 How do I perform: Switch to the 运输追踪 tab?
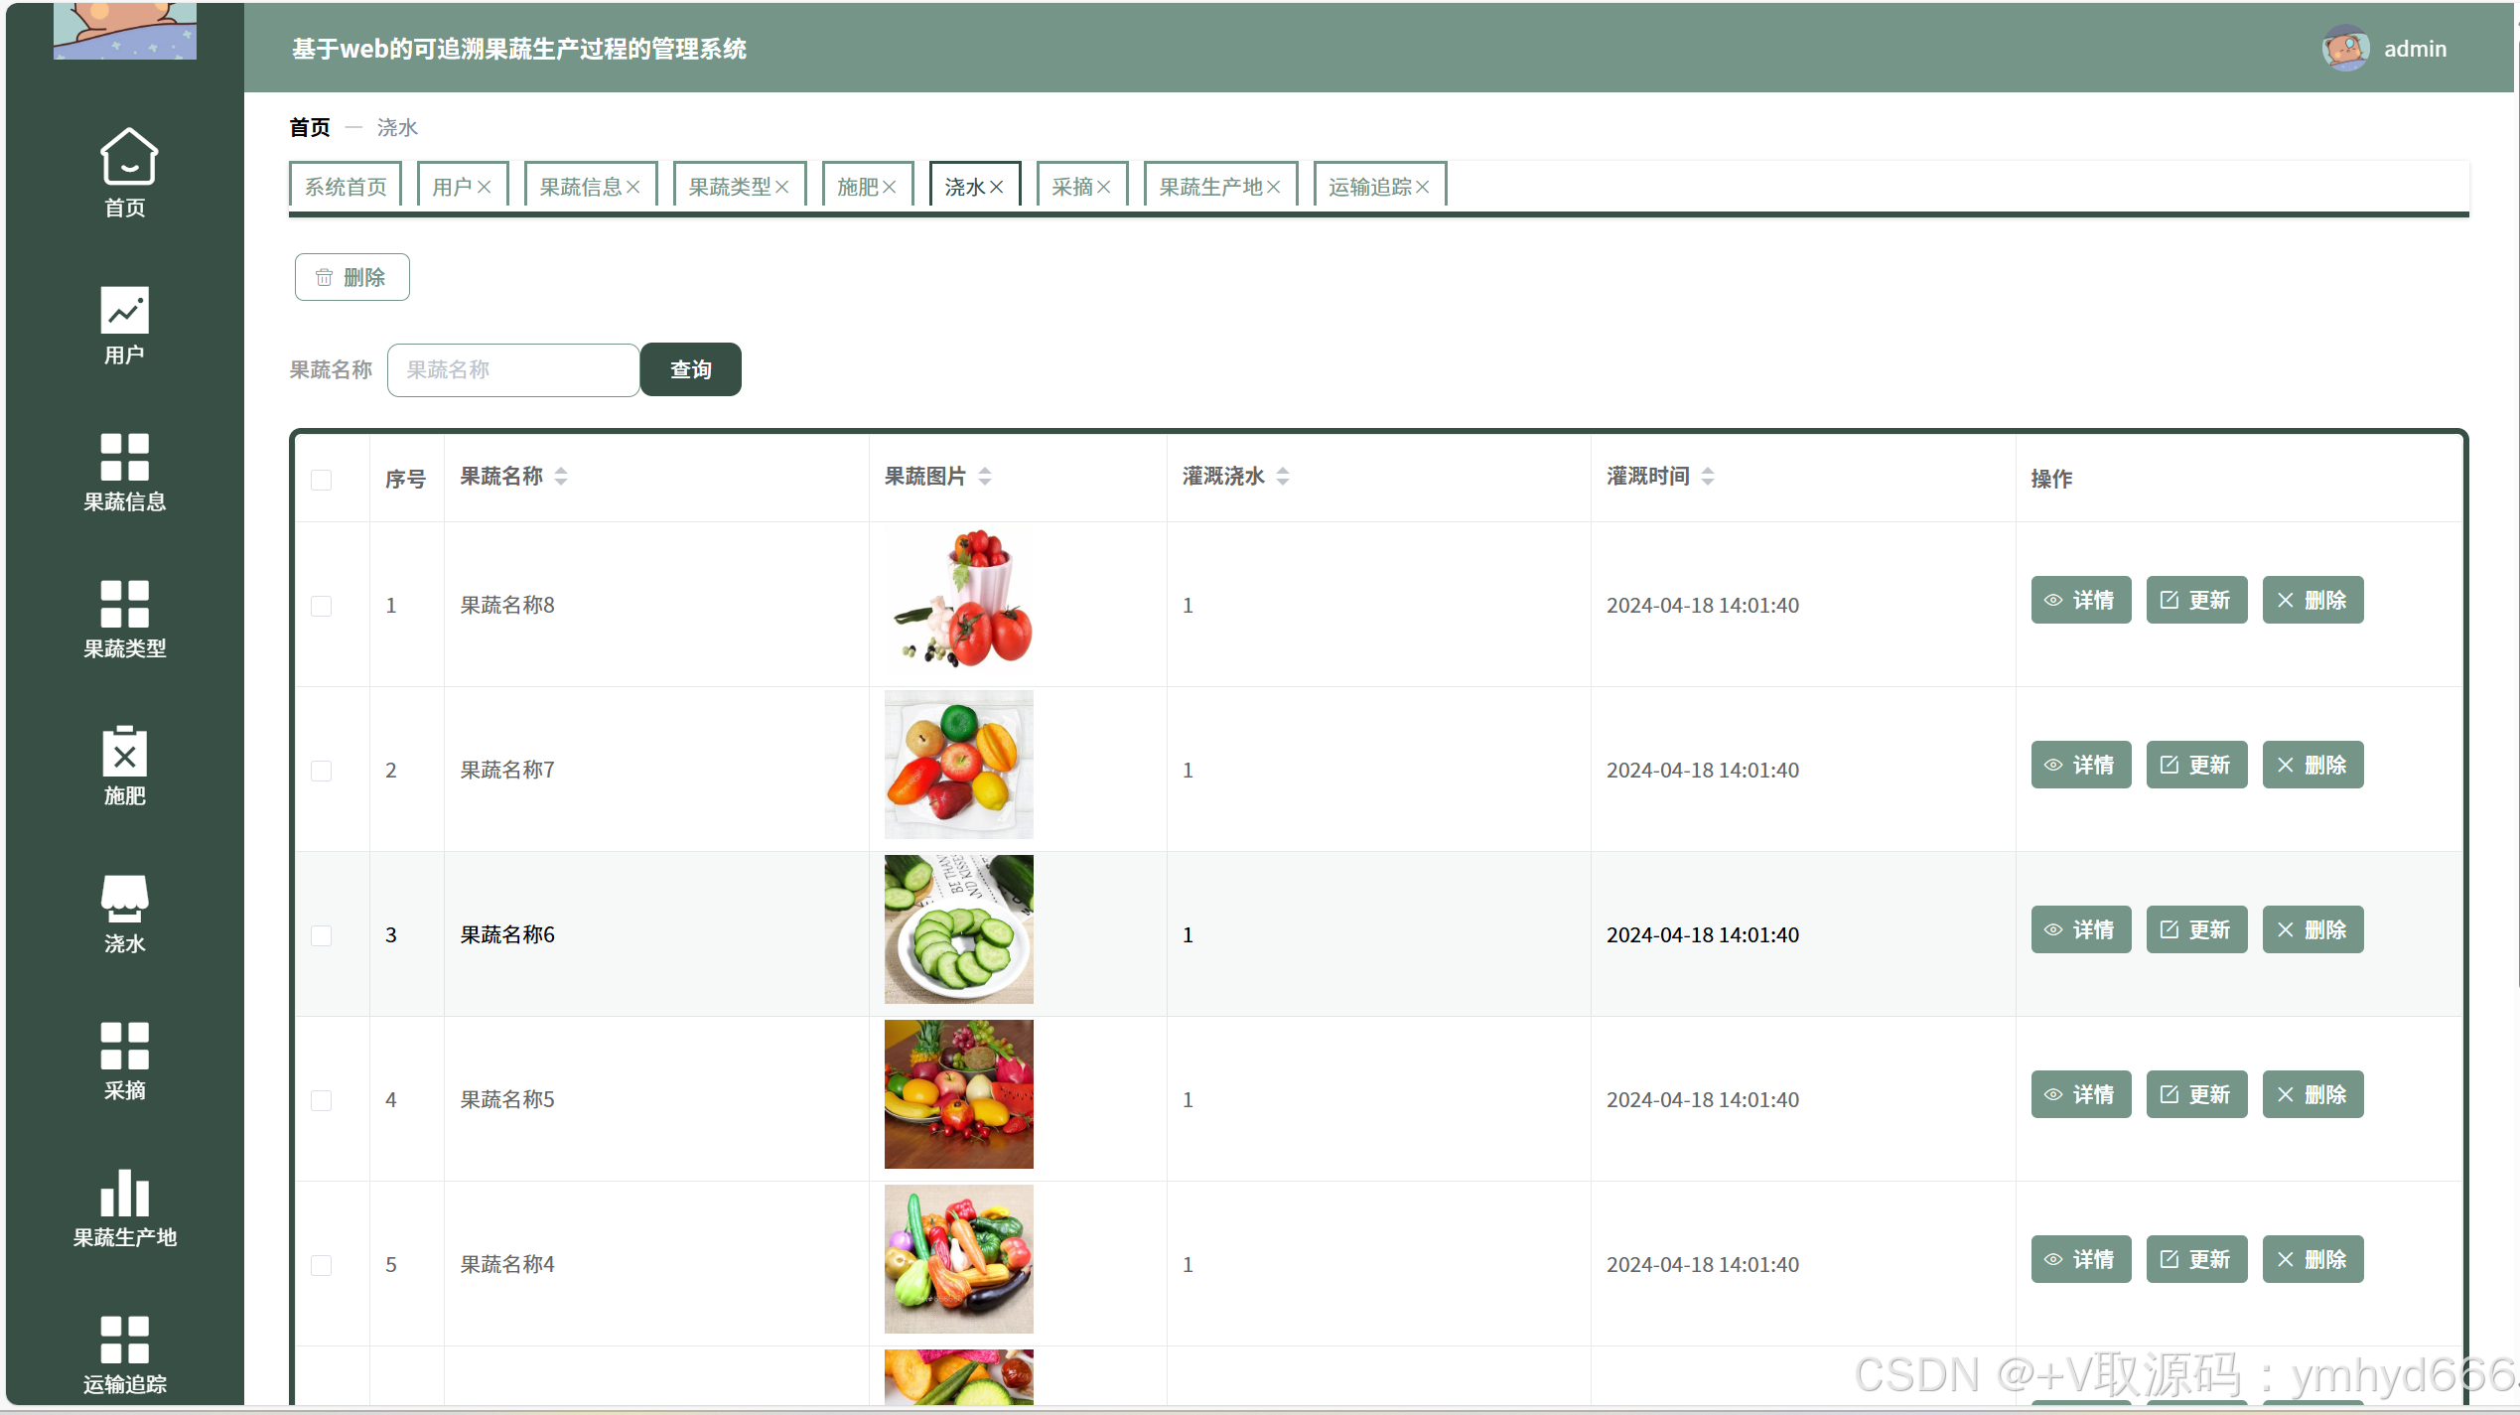click(1369, 187)
